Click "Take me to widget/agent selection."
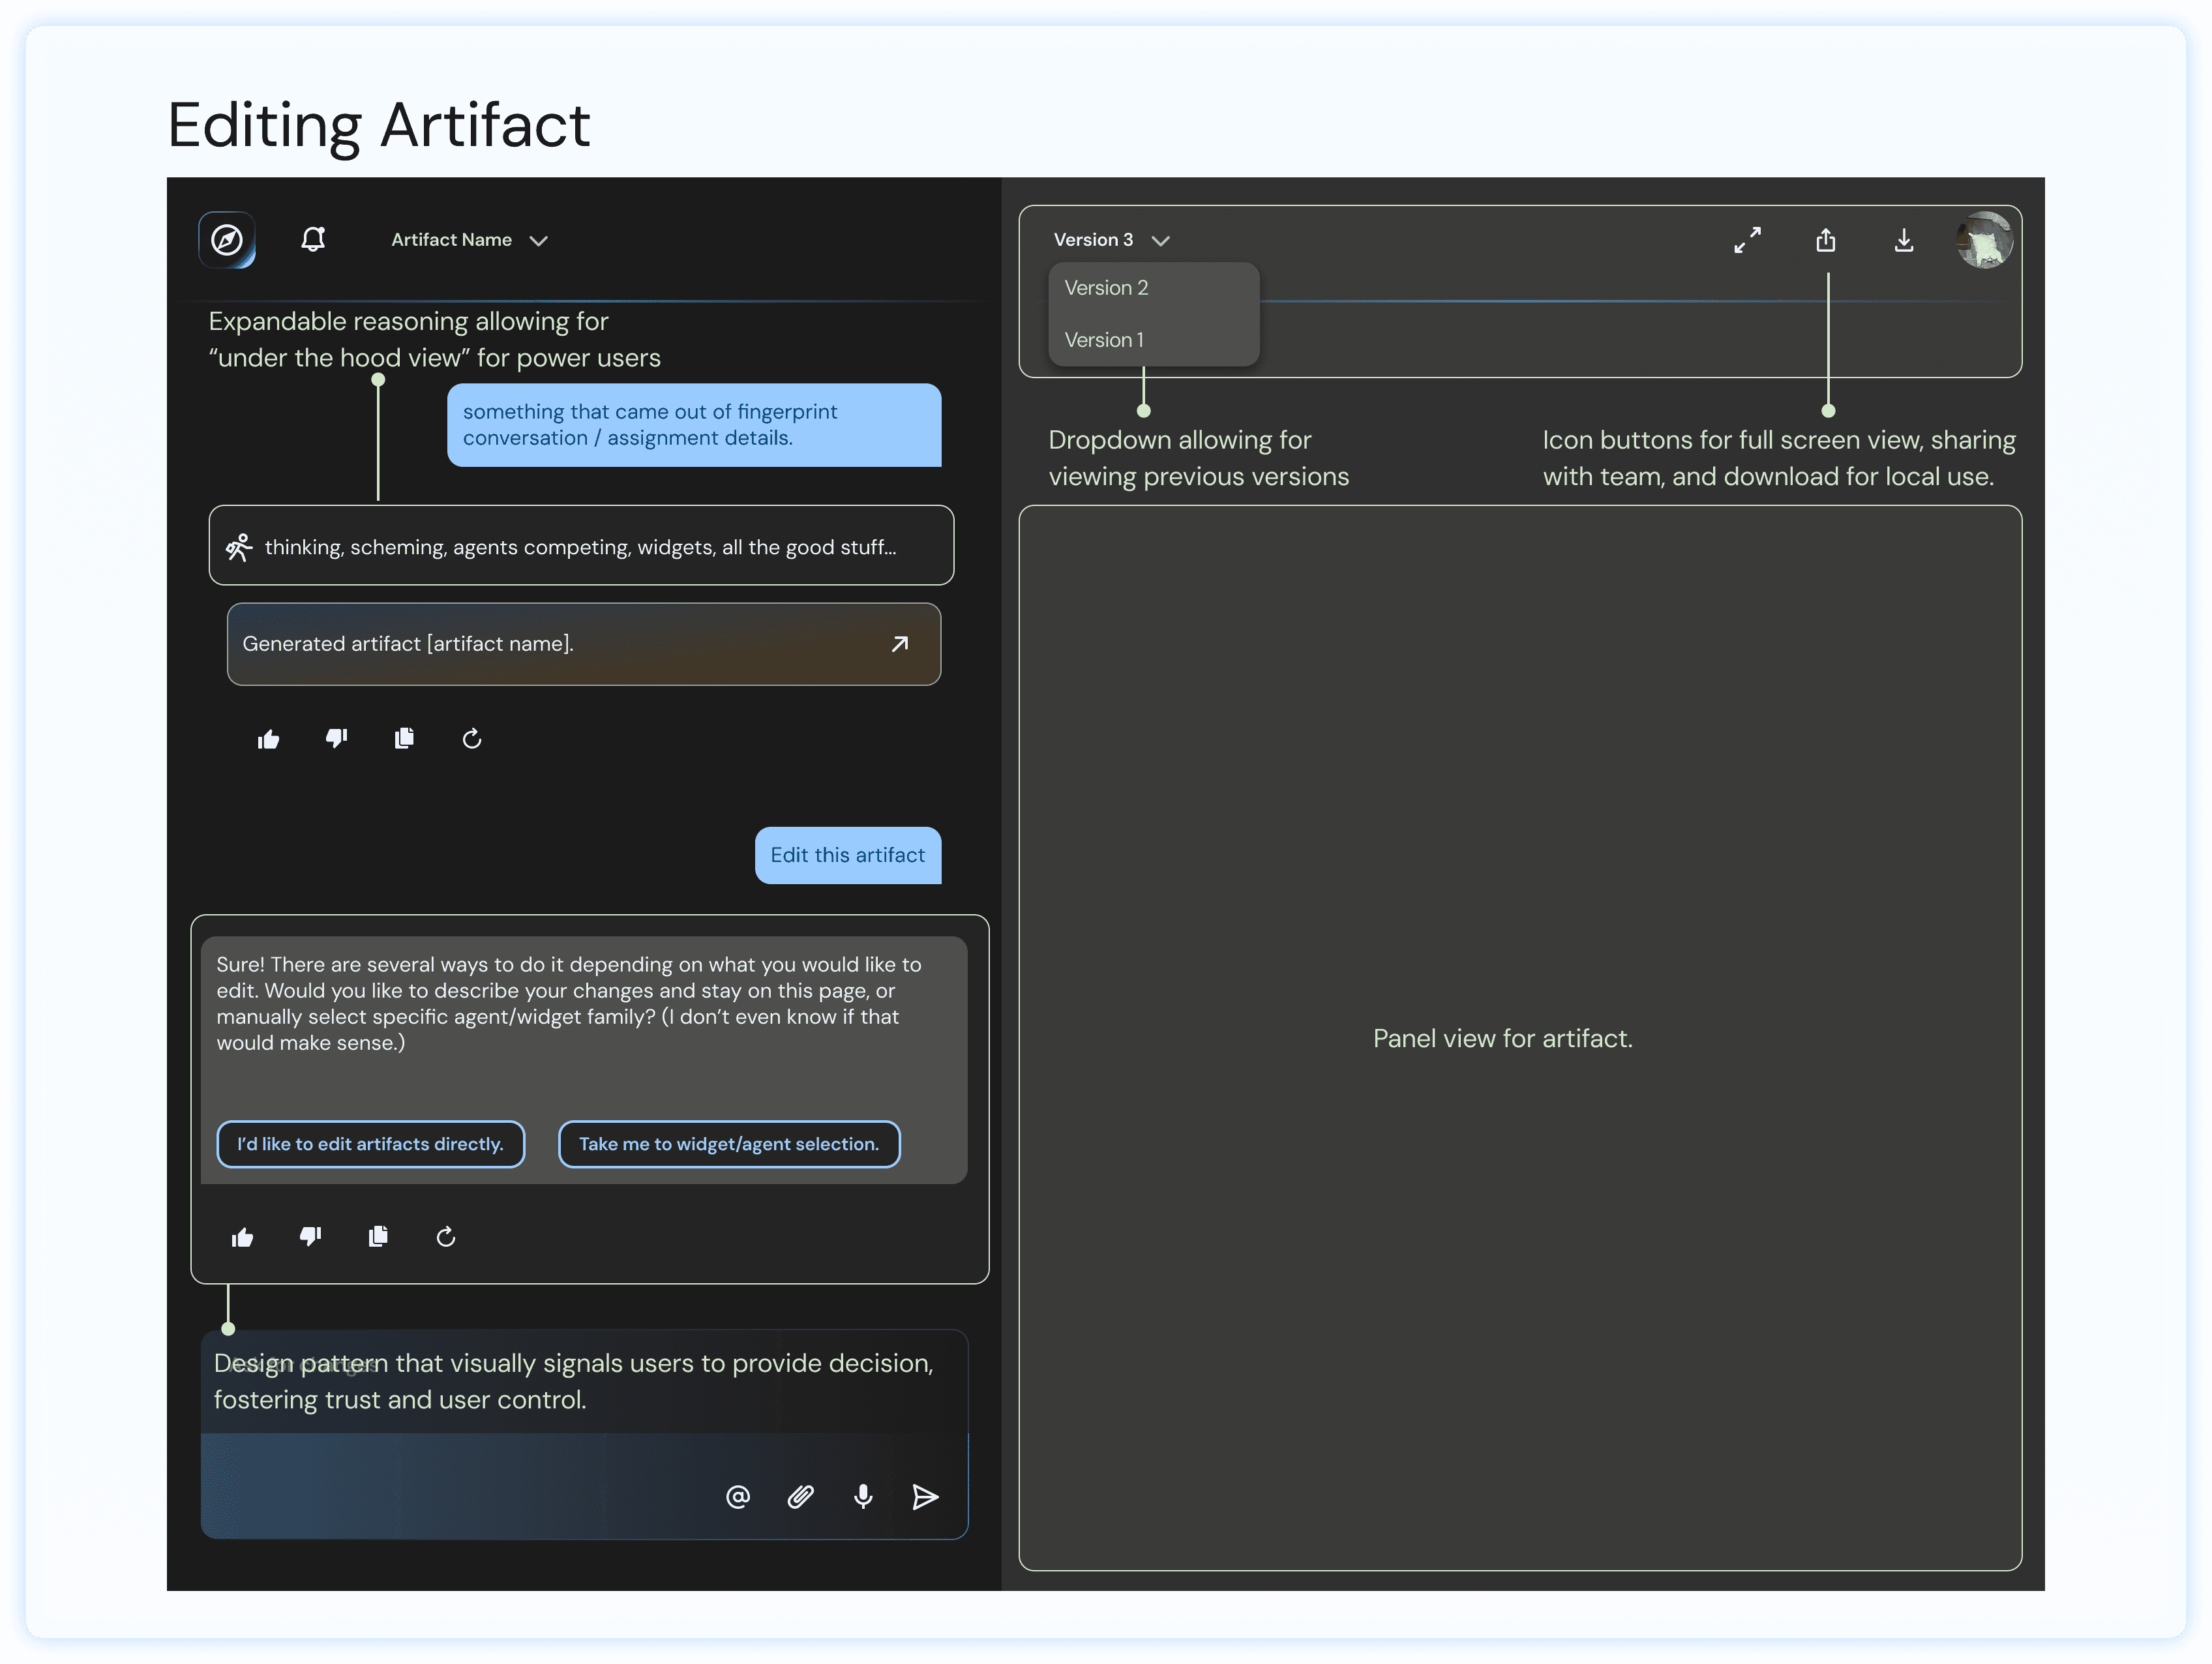 (x=728, y=1144)
